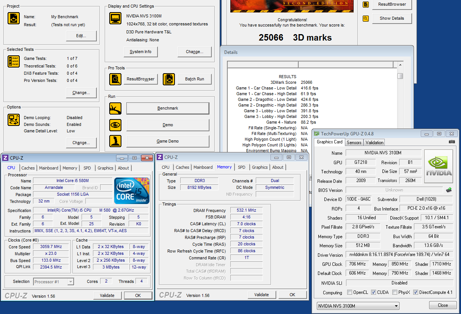Viewport: 461px width, 314px height.
Task: Click the icon beside the top ResultBrowser button
Action: (x=366, y=5)
